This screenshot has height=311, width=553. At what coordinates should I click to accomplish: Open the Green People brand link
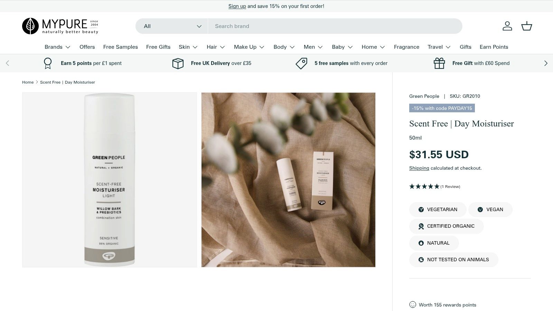[424, 96]
